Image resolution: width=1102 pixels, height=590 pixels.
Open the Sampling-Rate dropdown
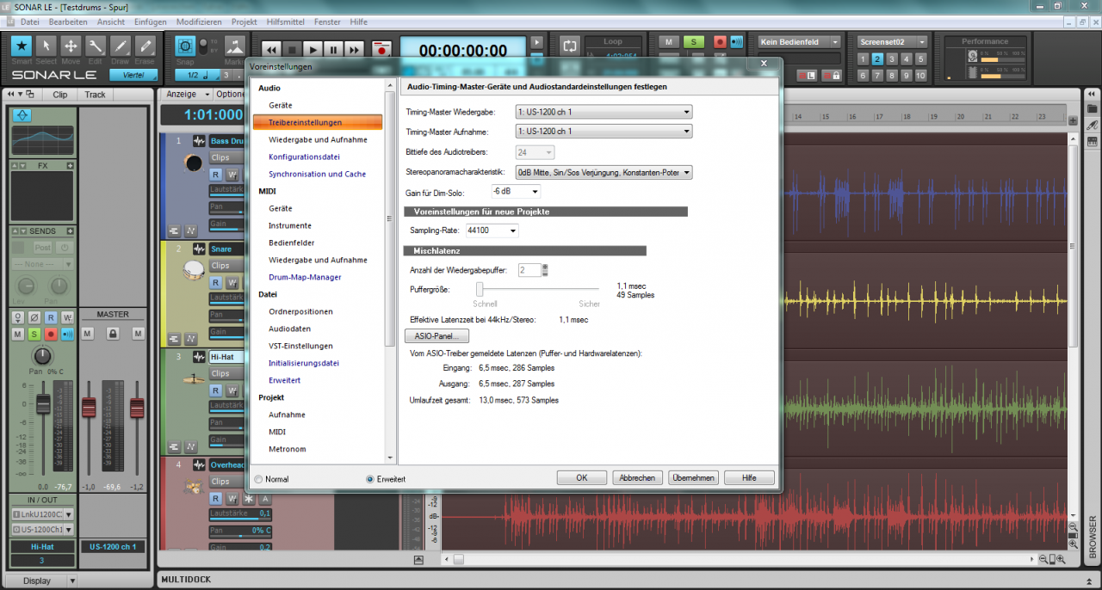click(x=492, y=230)
